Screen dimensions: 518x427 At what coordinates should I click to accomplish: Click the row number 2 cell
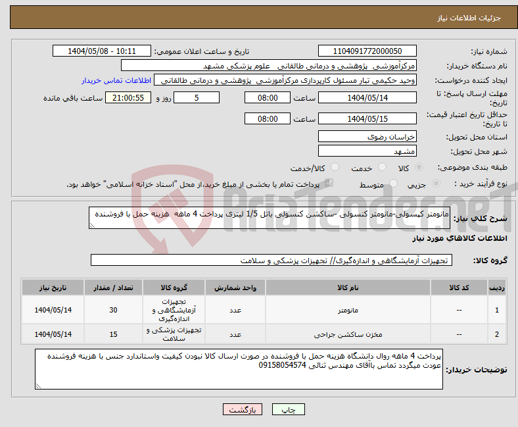click(497, 334)
